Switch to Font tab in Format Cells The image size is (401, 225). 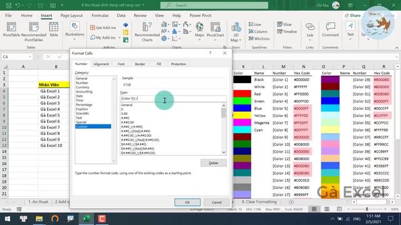coord(121,64)
